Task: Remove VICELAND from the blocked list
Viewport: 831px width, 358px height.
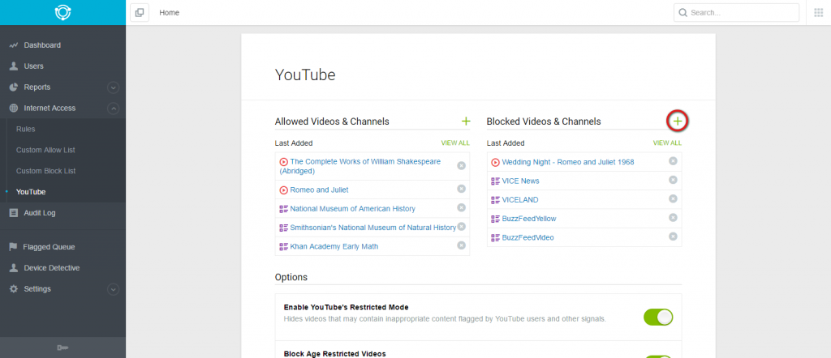Action: click(x=673, y=198)
